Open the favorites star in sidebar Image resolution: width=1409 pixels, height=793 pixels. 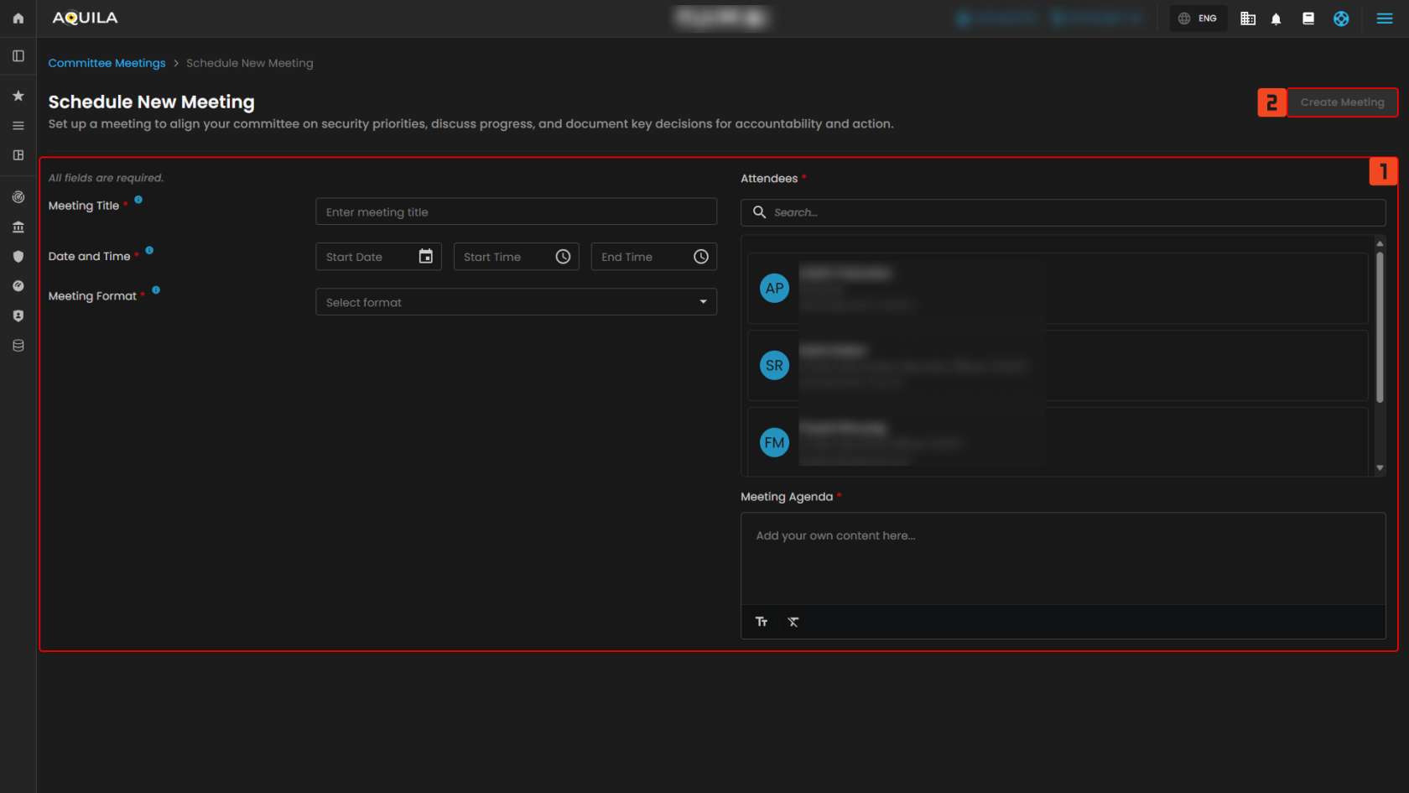click(18, 96)
